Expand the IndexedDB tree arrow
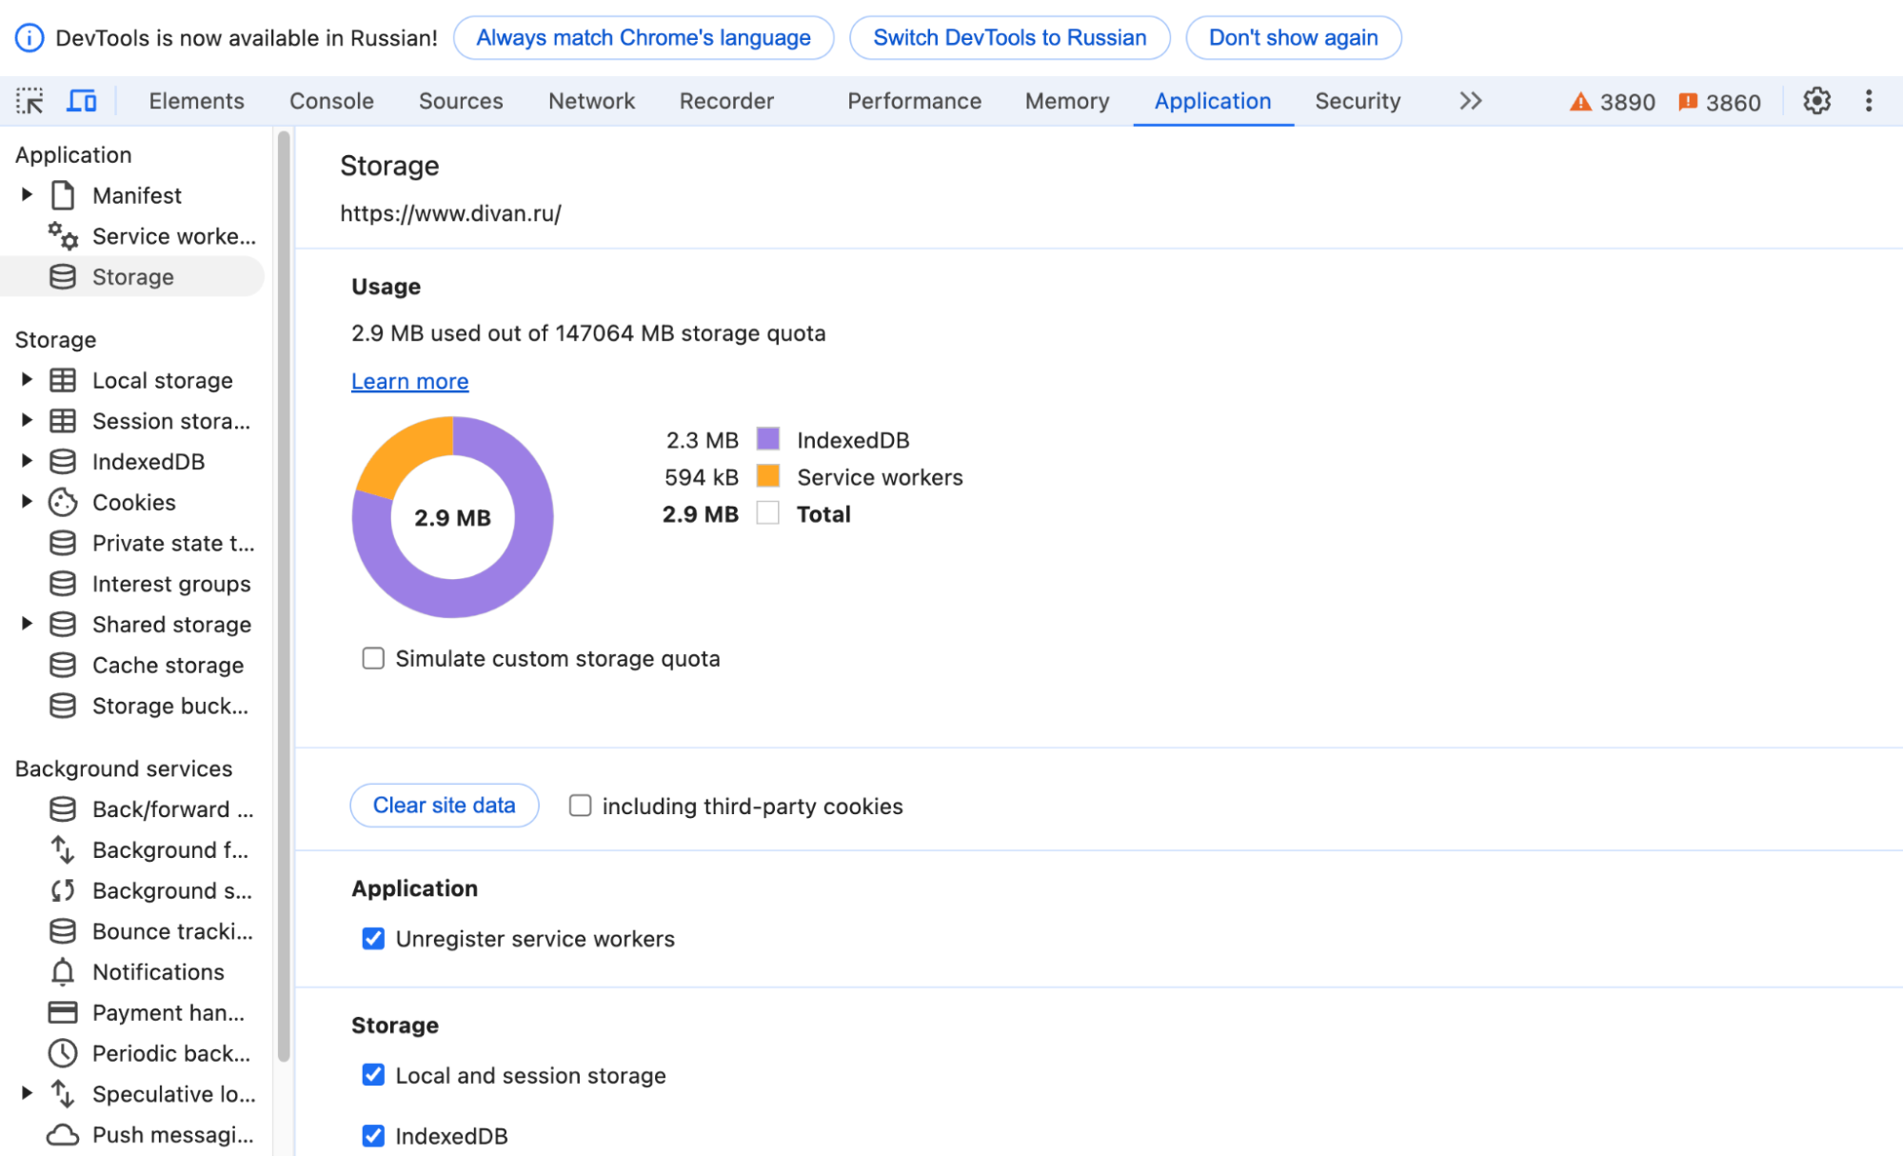Viewport: 1903px width, 1157px height. 27,461
